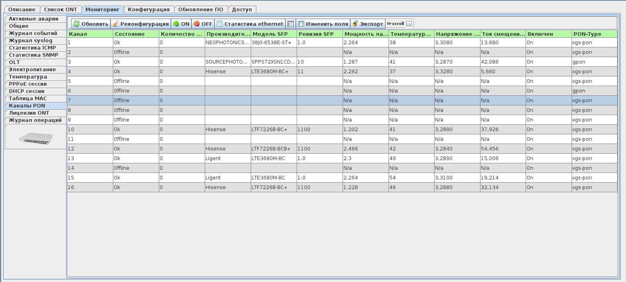The image size is (626, 282).
Task: Click the list icon after Статистика ethernet
Action: [291, 24]
